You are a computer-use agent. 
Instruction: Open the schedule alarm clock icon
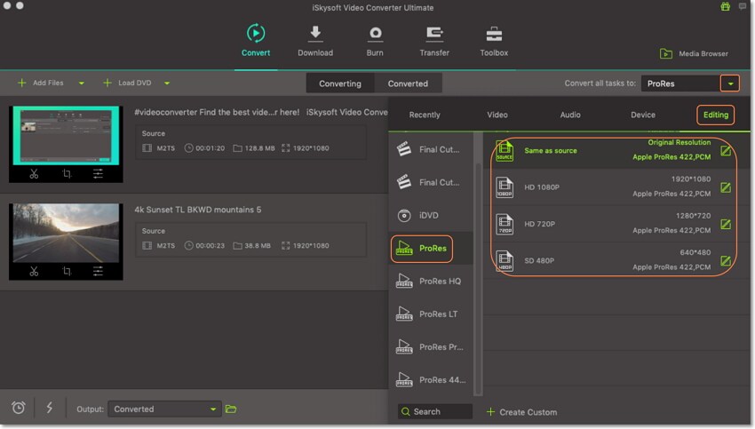coord(19,408)
